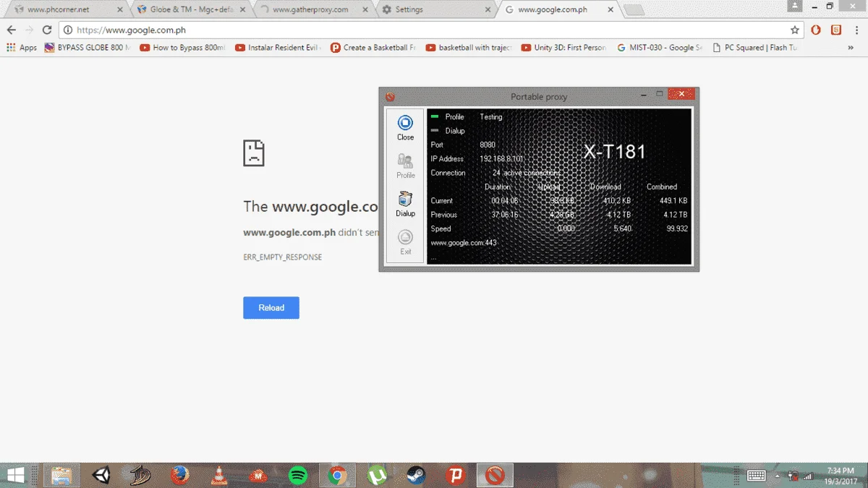Screen dimensions: 868x488
Task: Click the sad page error icon
Action: point(254,153)
